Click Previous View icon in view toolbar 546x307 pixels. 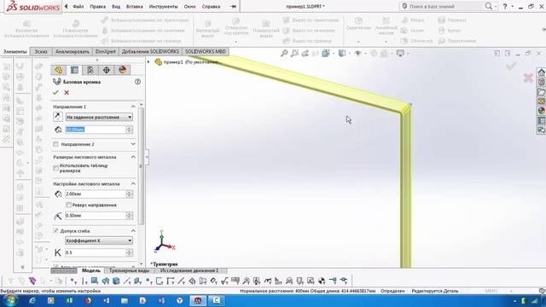(305, 53)
